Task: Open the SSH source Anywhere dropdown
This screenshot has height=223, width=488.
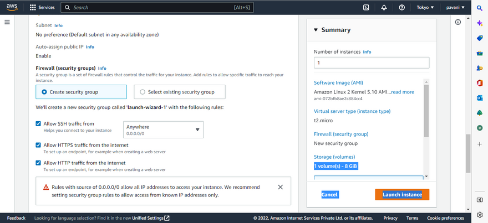Action: coord(163,129)
